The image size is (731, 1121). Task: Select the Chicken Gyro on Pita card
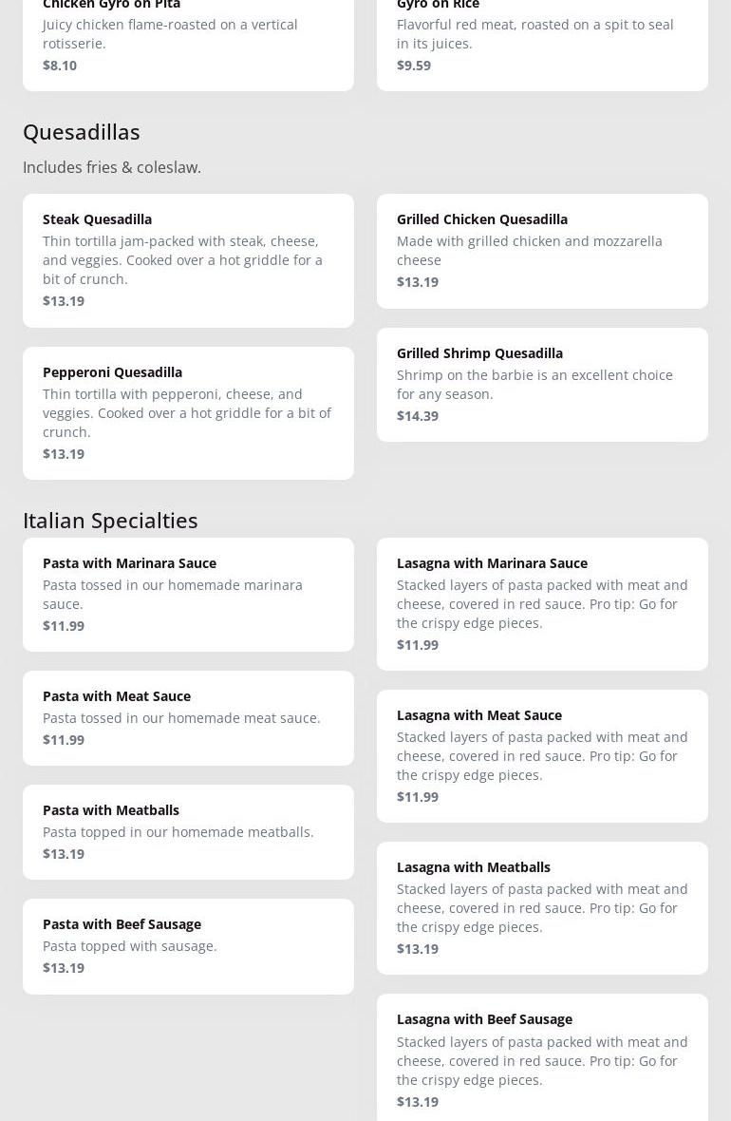[188, 38]
